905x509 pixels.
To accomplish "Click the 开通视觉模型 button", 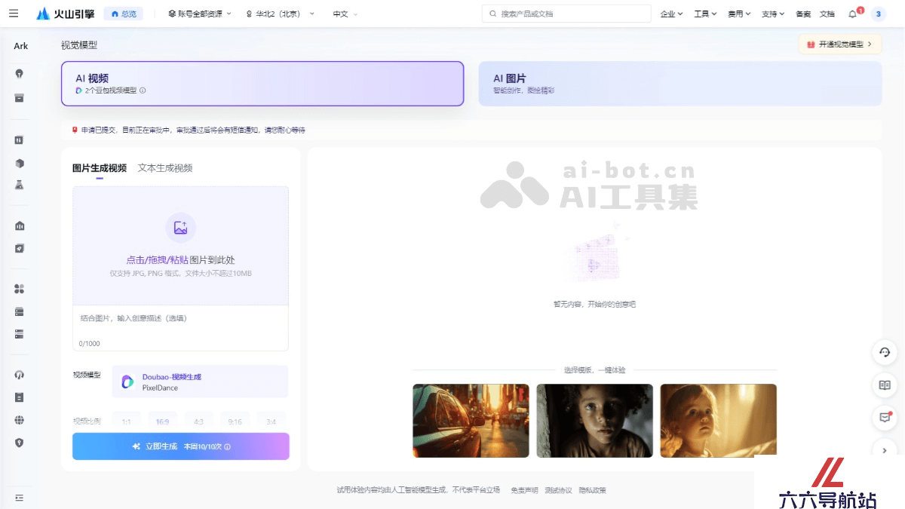I will click(839, 44).
